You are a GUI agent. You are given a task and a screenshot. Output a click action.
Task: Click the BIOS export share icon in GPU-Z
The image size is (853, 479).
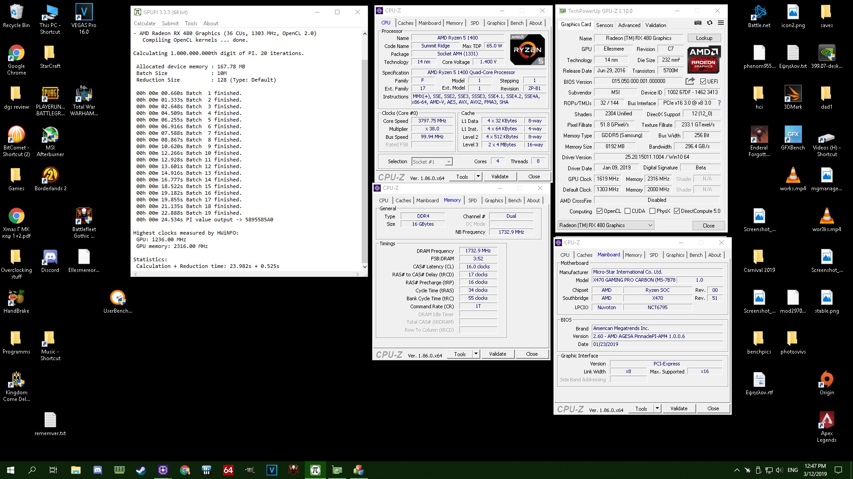pos(690,81)
